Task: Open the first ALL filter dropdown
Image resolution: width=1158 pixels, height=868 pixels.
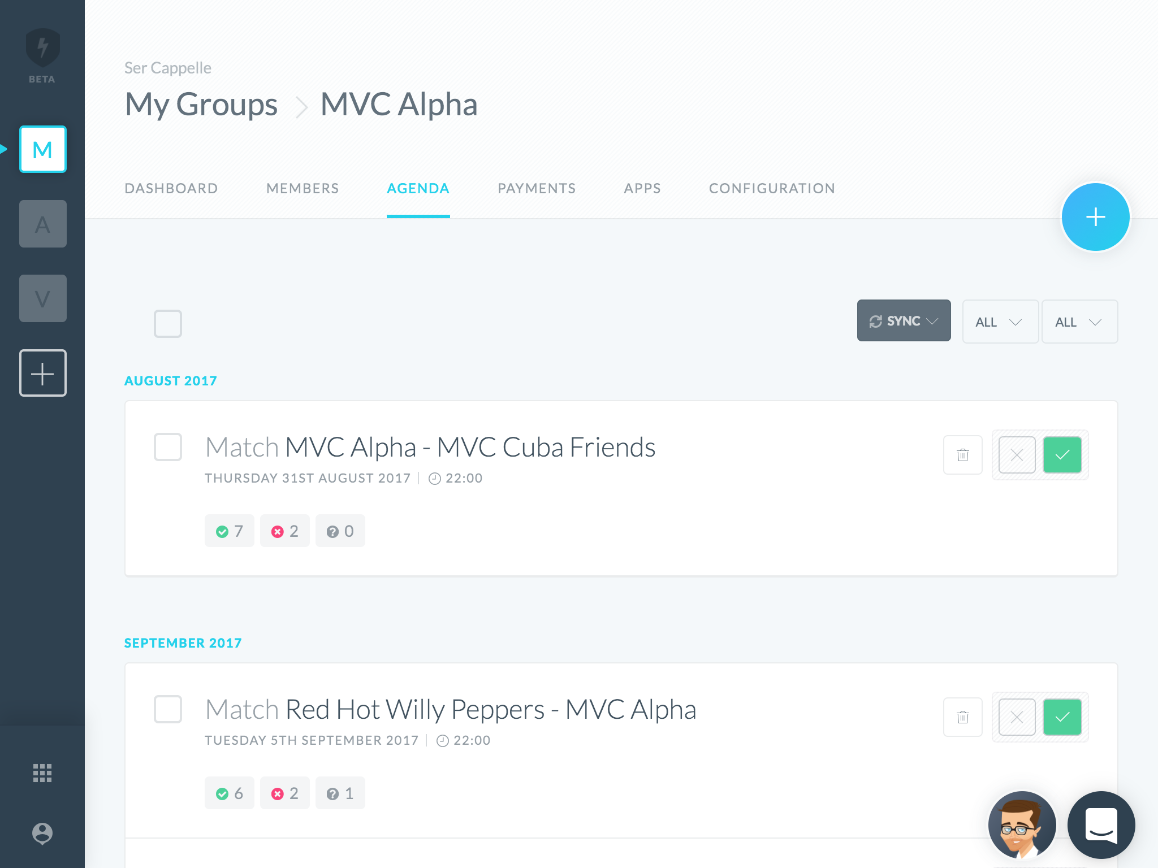Action: [1000, 322]
